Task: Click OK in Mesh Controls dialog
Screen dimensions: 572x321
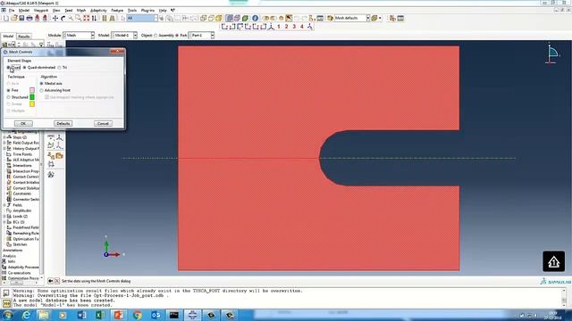Action: pyautogui.click(x=23, y=124)
